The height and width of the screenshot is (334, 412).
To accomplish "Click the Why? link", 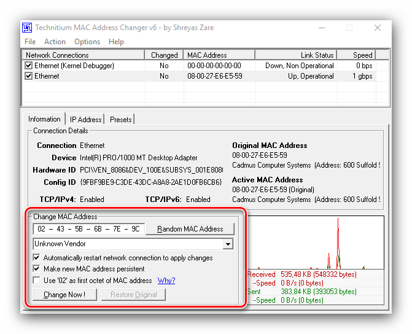I will pos(166,281).
